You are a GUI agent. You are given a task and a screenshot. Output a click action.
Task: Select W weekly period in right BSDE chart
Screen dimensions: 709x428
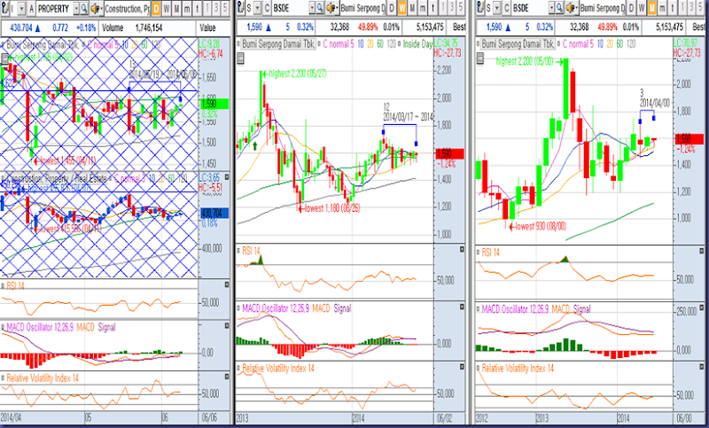coord(642,9)
